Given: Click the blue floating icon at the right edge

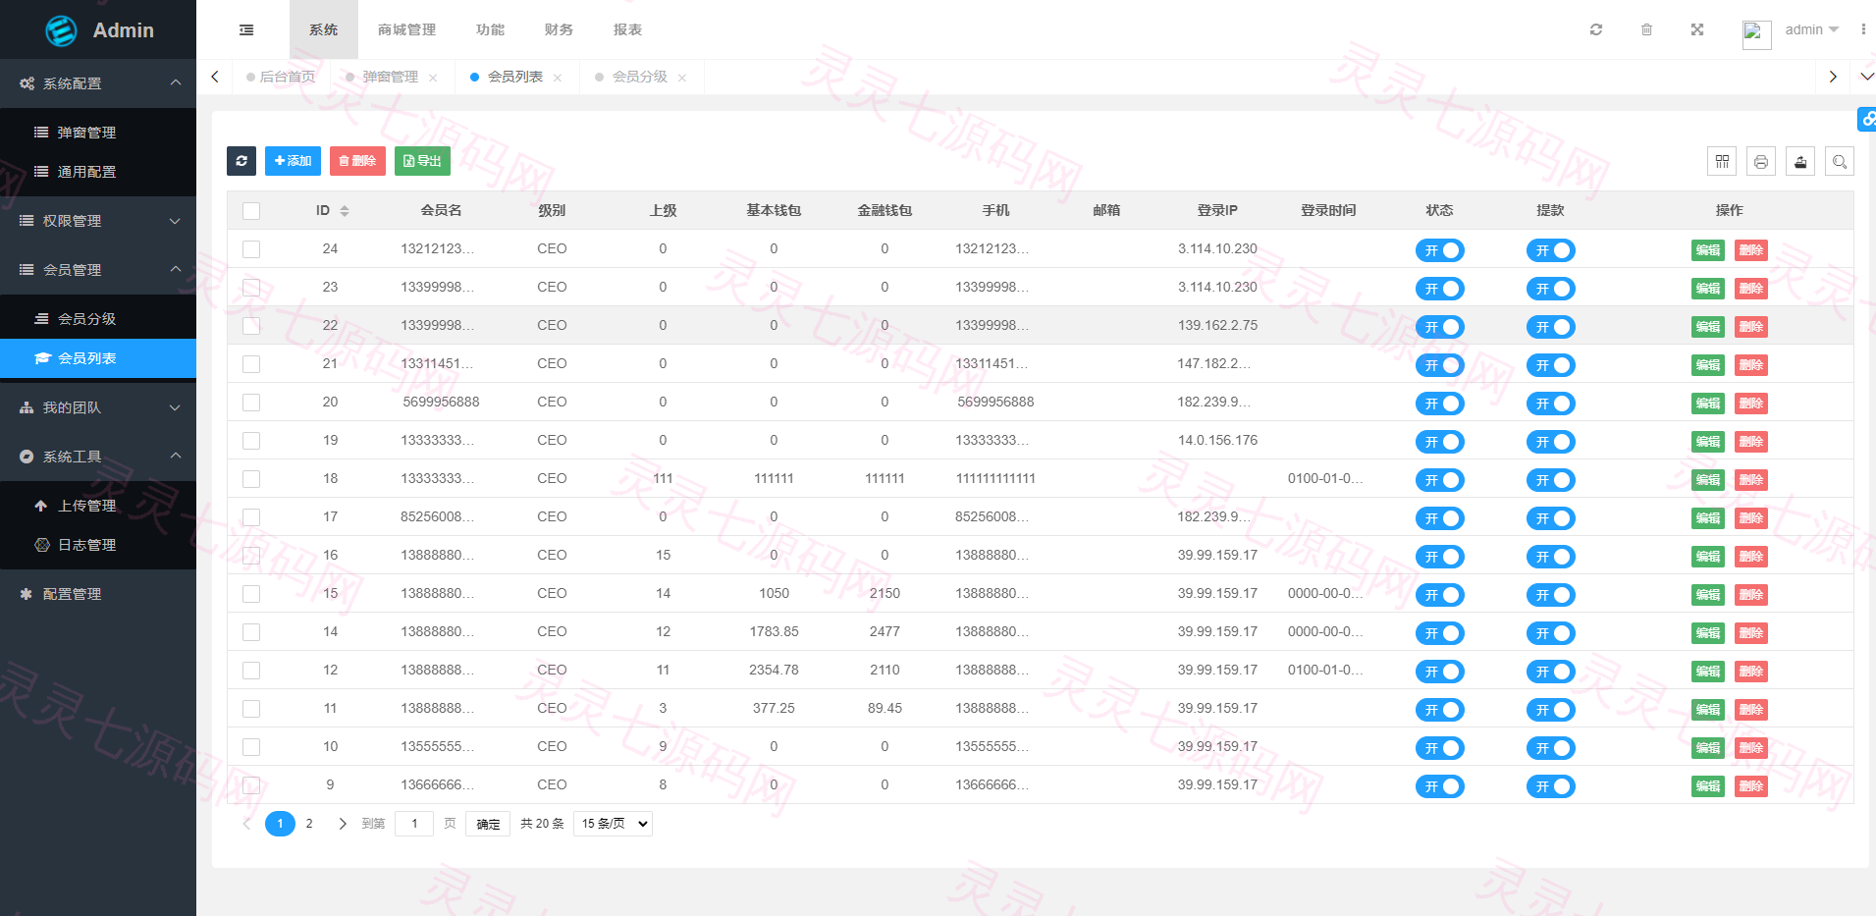Looking at the screenshot, I should [1867, 119].
